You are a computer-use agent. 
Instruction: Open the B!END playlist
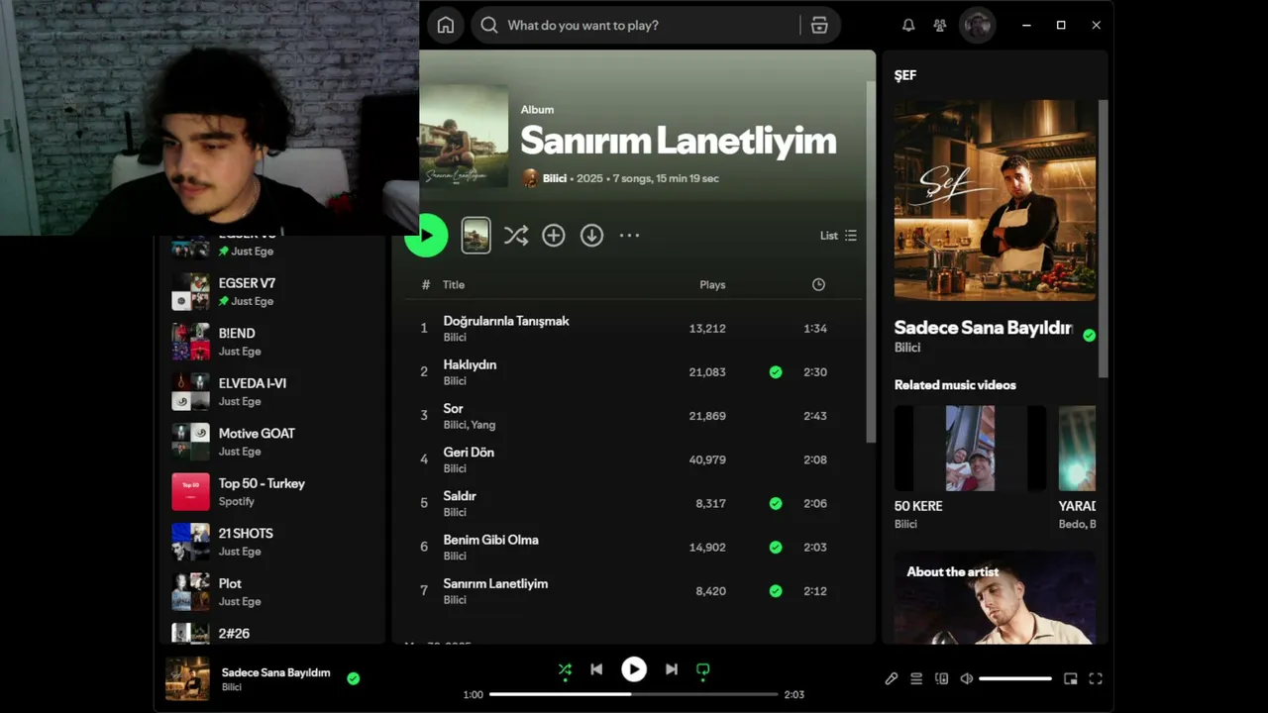coord(272,342)
